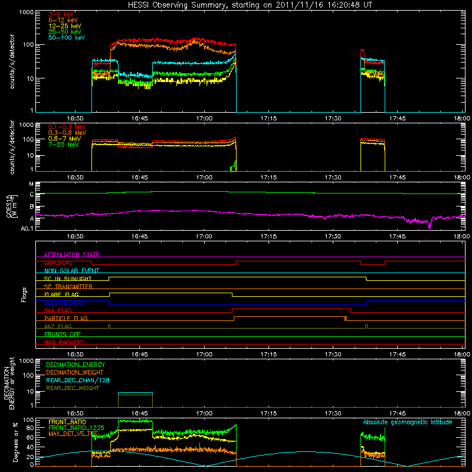Image resolution: width=472 pixels, height=472 pixels.
Task: Click the Degrees or % axis title
Action: [x=15, y=442]
